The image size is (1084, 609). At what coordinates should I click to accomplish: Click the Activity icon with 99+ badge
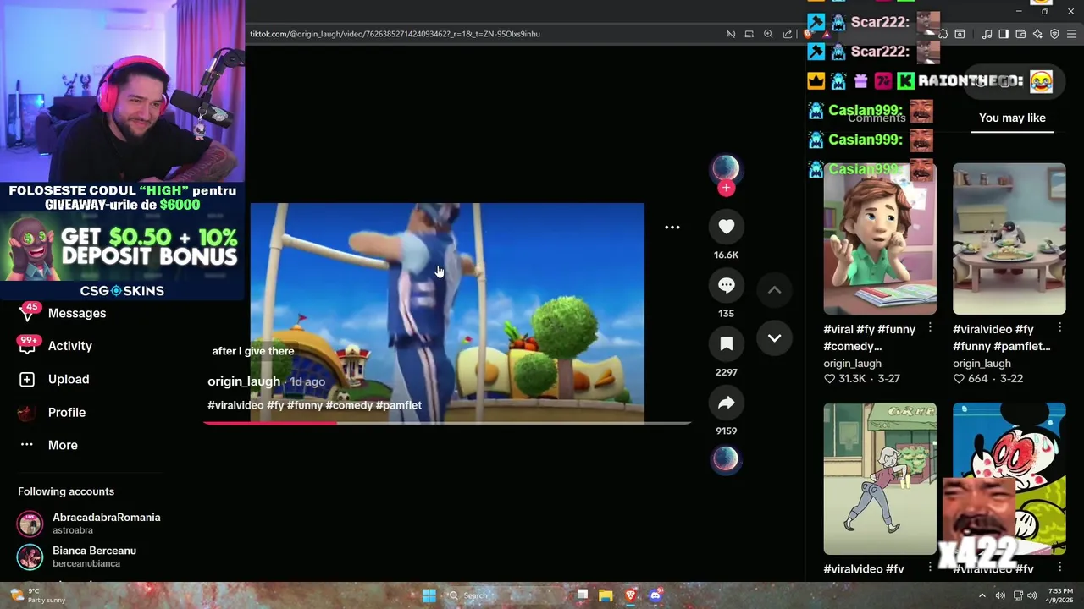pyautogui.click(x=28, y=345)
